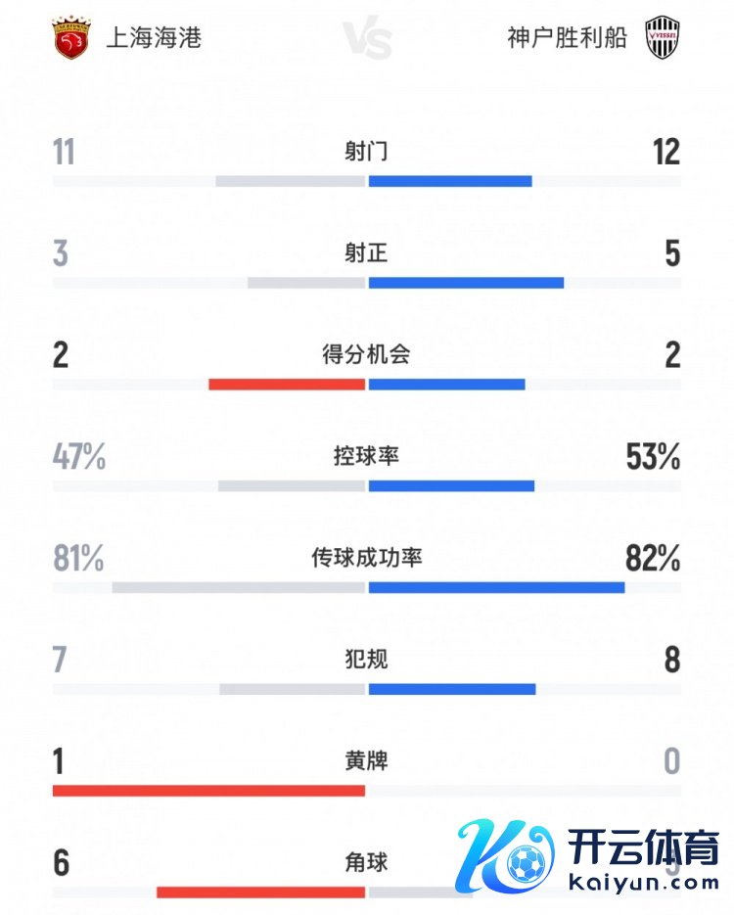Click the 传球成功率 stat label
Image resolution: width=734 pixels, height=915 pixels.
(367, 558)
